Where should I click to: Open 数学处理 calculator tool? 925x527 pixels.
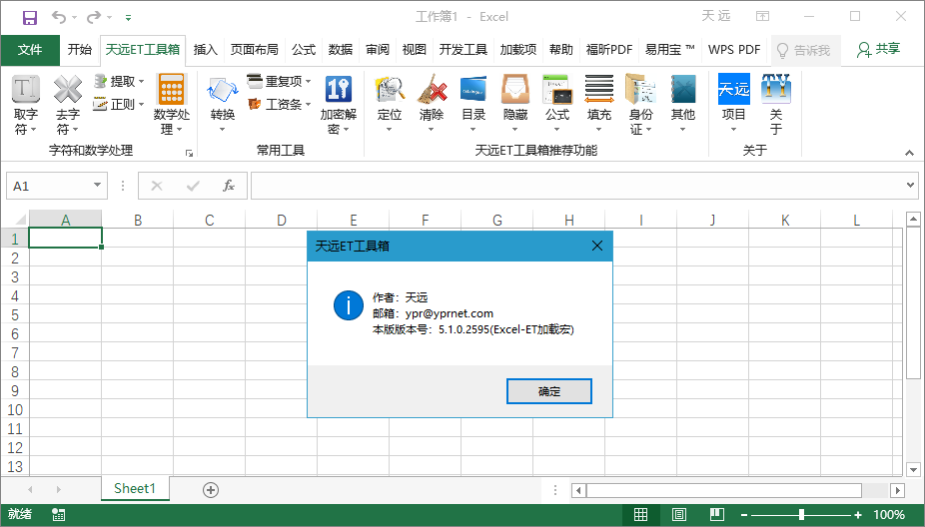click(172, 105)
